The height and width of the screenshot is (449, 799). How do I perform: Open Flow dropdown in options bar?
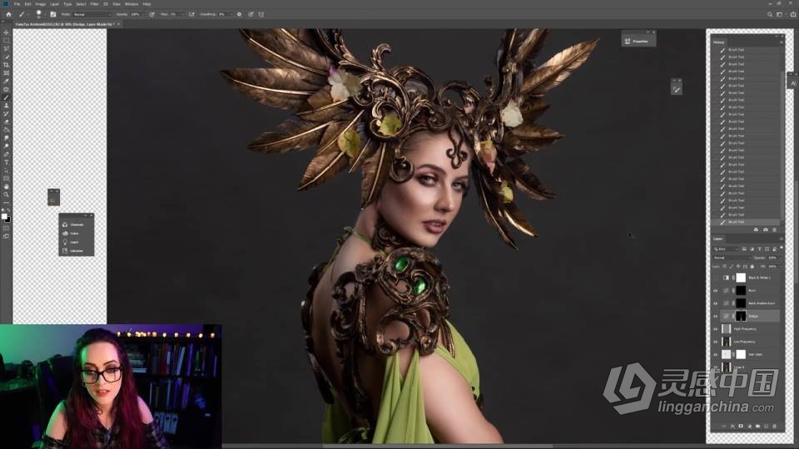tap(183, 14)
